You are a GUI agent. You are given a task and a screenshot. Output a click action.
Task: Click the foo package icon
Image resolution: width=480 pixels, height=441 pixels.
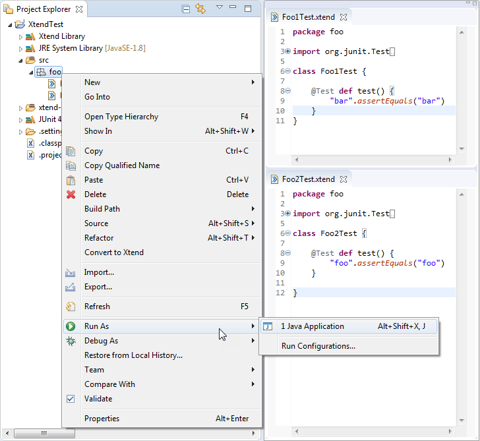coord(41,73)
